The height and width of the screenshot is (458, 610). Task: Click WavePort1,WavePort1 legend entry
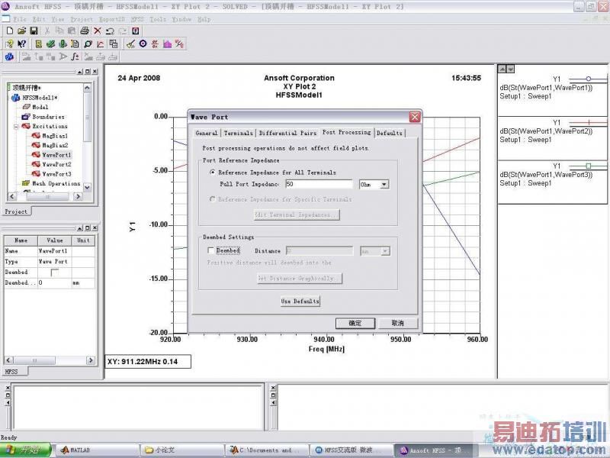(552, 88)
